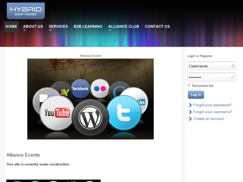This screenshot has height=182, width=243.
Task: Open Create an account link
Action: click(209, 119)
